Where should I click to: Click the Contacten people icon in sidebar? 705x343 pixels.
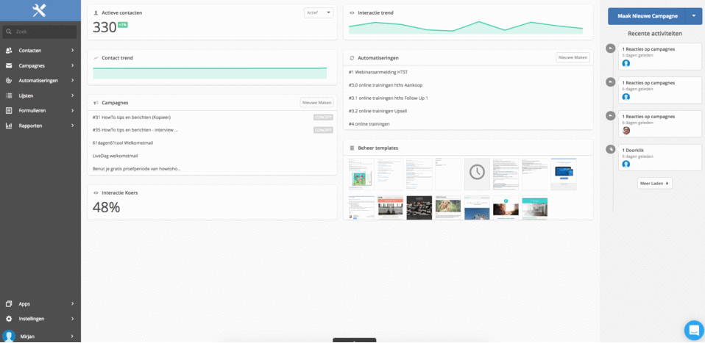click(x=9, y=51)
